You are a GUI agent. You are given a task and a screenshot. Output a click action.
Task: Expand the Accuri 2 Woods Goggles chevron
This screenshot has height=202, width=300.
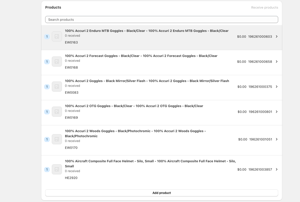point(277,139)
